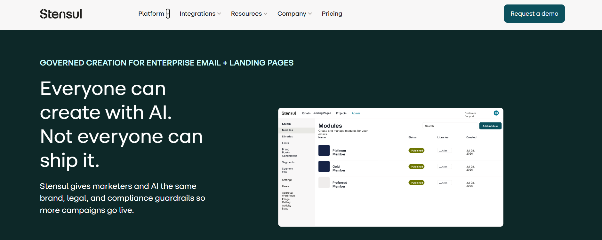The width and height of the screenshot is (602, 240).
Task: Open the Platinum Member module thumbnail
Action: point(324,151)
